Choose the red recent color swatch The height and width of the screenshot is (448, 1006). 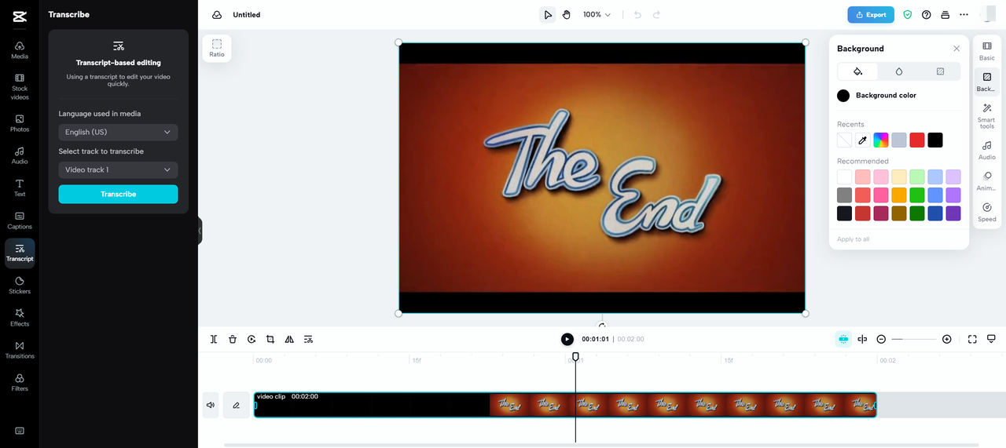click(917, 140)
